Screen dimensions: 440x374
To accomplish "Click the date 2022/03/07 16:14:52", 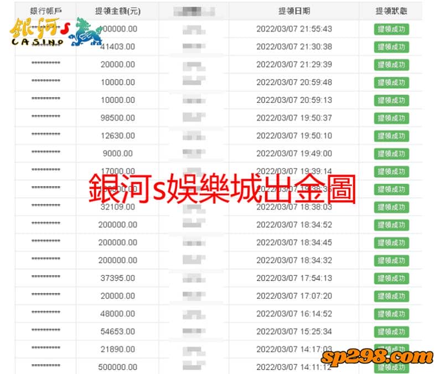I will 294,314.
